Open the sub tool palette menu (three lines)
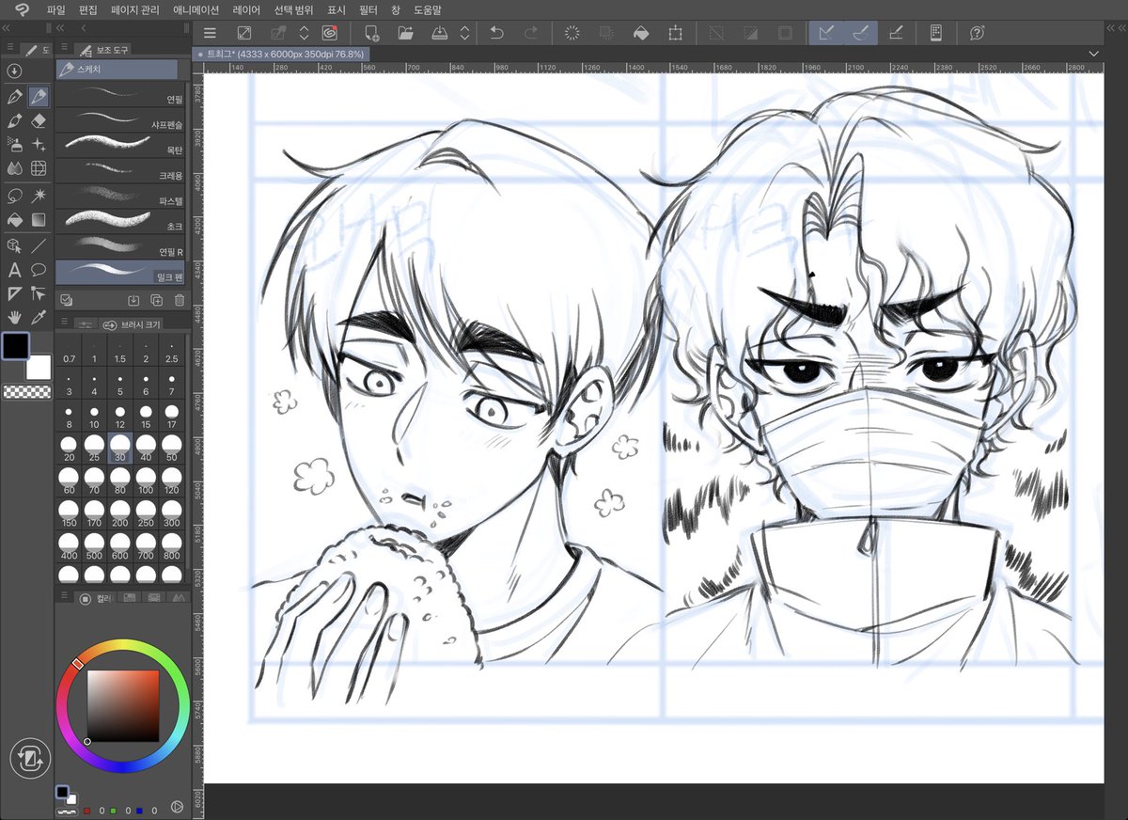The height and width of the screenshot is (820, 1128). [64, 48]
